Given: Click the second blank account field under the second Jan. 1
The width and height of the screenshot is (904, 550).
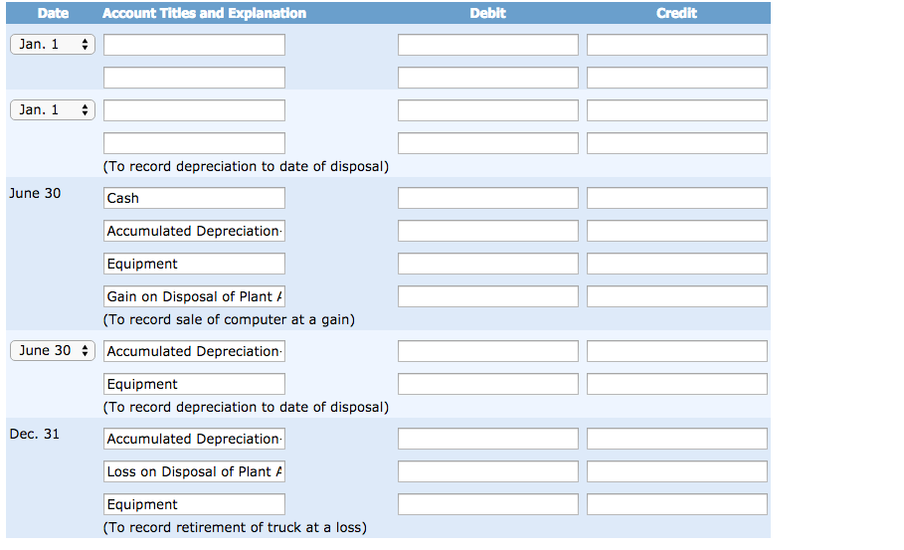Looking at the screenshot, I should [x=194, y=143].
